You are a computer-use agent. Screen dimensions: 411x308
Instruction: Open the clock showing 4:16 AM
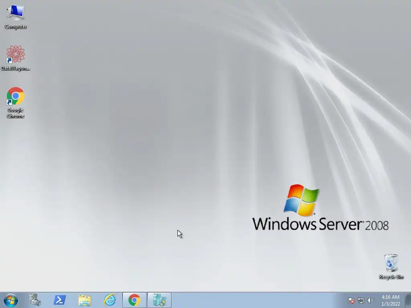point(391,300)
